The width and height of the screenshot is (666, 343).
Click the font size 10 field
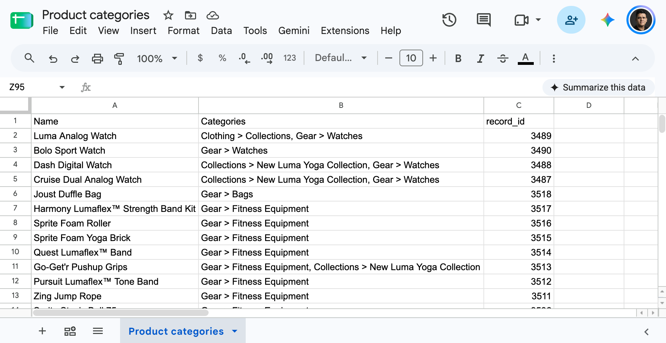[411, 58]
